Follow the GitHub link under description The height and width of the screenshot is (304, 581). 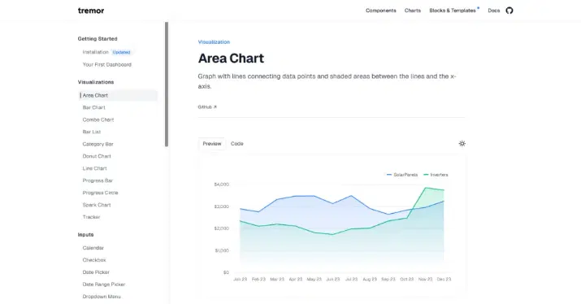pyautogui.click(x=207, y=106)
